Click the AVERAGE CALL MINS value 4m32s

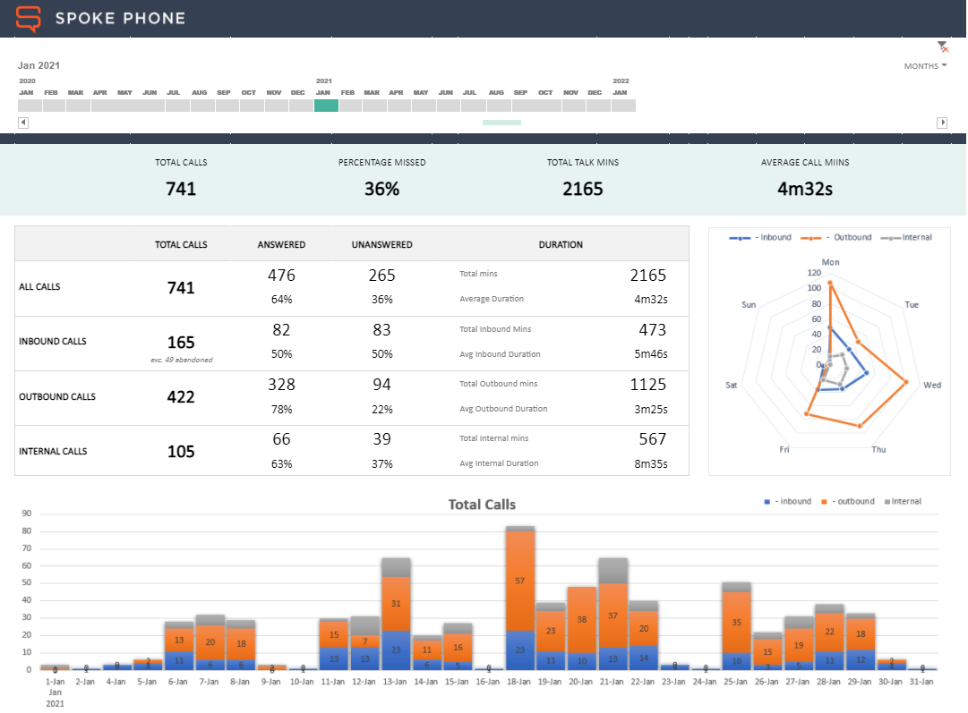click(804, 189)
